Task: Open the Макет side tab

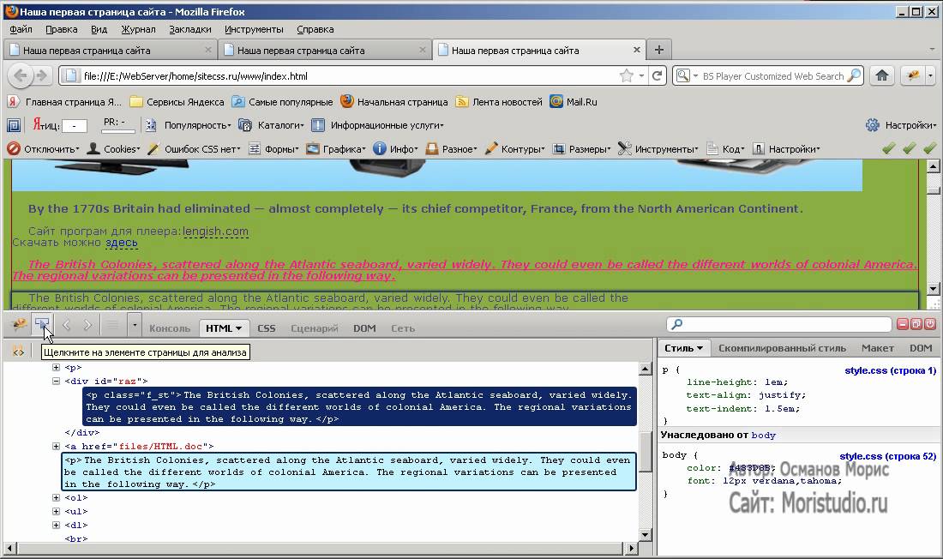Action: [x=878, y=348]
